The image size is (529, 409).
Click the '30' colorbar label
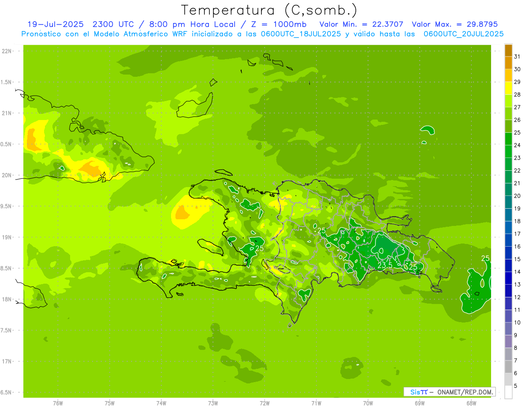(x=518, y=69)
